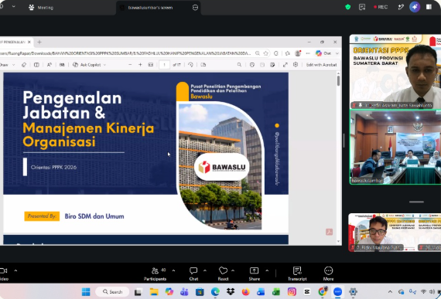The height and width of the screenshot is (299, 441).
Task: Select the bawaslusumbar's screen tab
Action: [x=150, y=8]
